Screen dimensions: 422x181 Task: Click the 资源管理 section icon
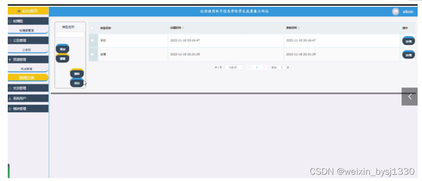(10, 59)
